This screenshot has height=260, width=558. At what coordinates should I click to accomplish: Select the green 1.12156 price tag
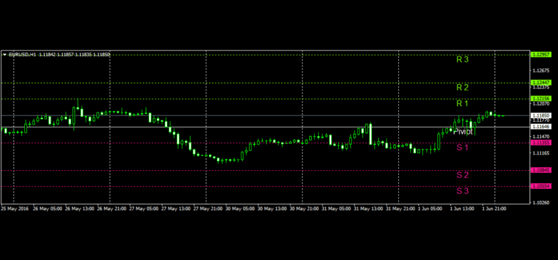(x=541, y=98)
